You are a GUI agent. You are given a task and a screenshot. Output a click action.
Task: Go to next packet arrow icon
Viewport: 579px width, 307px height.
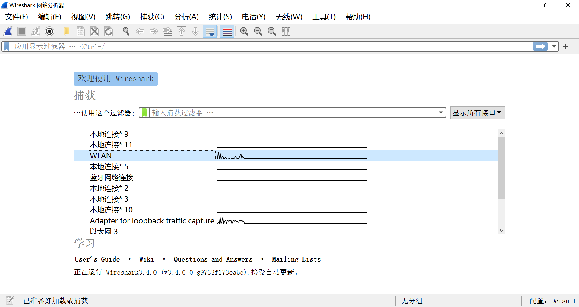point(154,31)
